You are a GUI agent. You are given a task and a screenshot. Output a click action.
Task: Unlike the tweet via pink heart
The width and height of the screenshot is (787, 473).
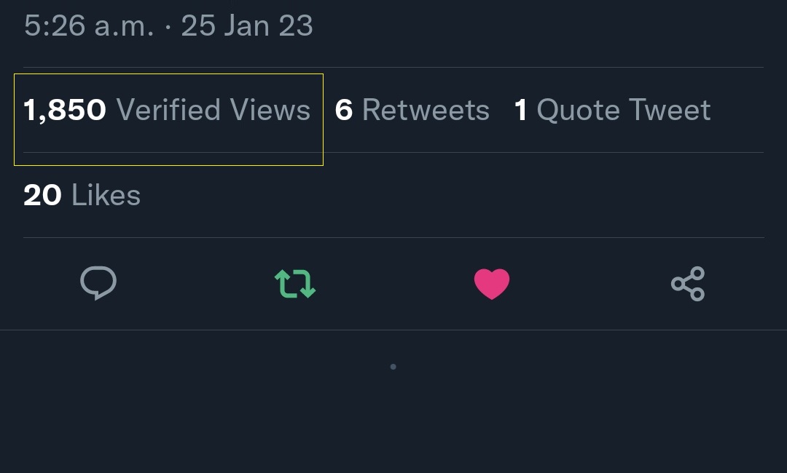click(x=492, y=284)
